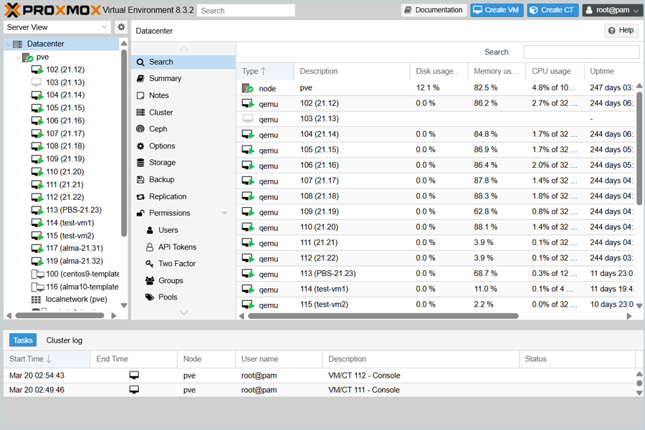Click the API Tokens user icon

150,247
